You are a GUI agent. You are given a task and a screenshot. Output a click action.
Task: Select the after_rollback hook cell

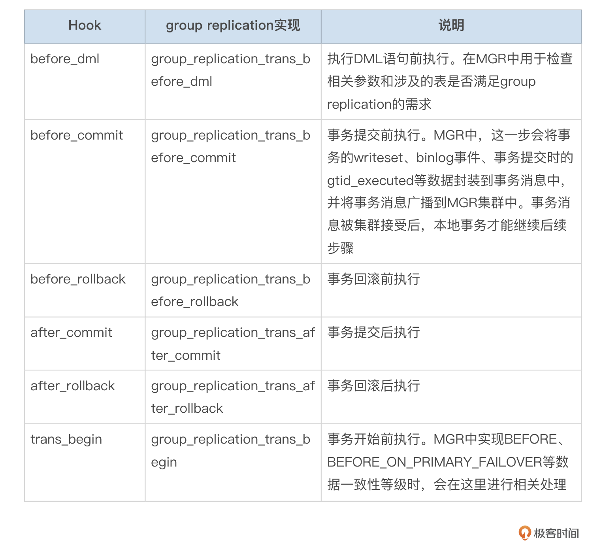(72, 386)
